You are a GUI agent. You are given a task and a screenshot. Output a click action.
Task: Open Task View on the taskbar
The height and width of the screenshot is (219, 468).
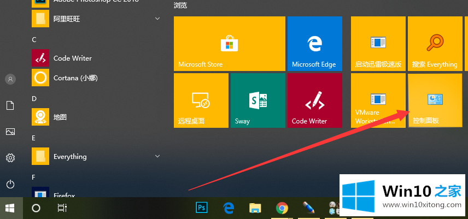tap(62, 208)
